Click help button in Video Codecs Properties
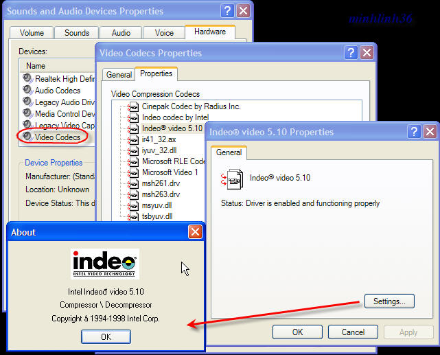Viewport: 440px width, 355px height. [x=351, y=53]
